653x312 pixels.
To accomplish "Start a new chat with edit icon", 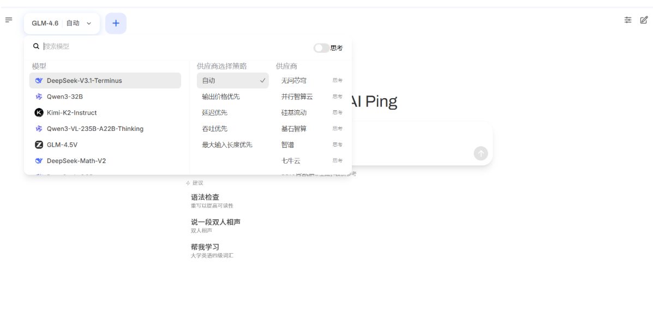I will point(644,20).
